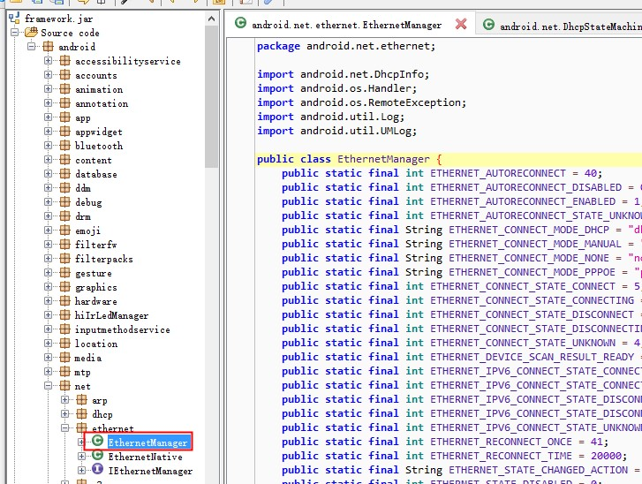The height and width of the screenshot is (484, 642).
Task: Click the annotation package icon
Action: (64, 102)
